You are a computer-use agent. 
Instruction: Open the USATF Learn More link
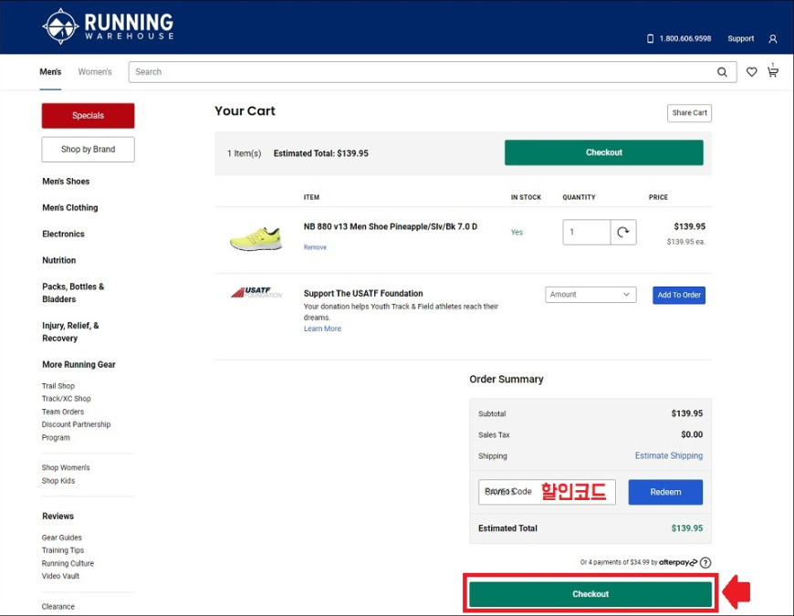pyautogui.click(x=322, y=329)
